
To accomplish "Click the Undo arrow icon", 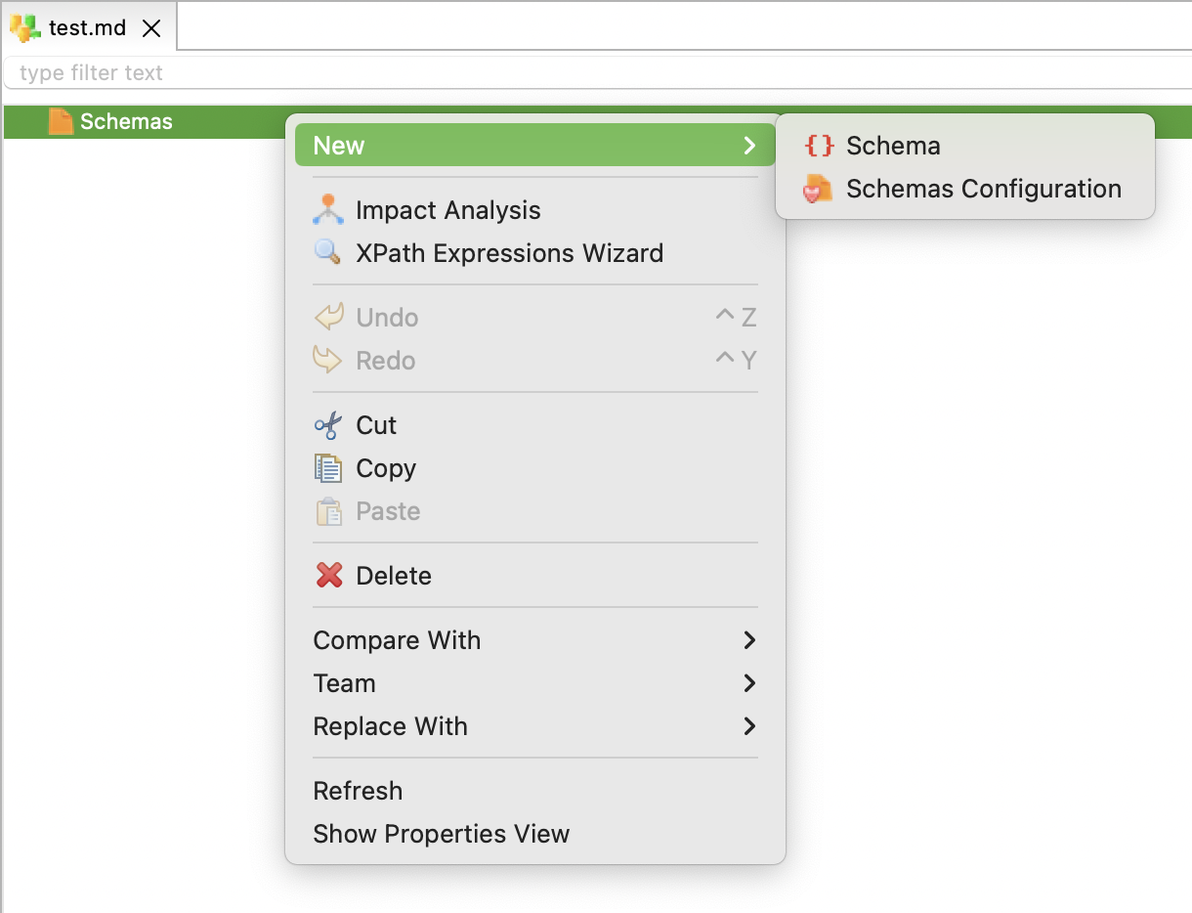I will [x=328, y=316].
